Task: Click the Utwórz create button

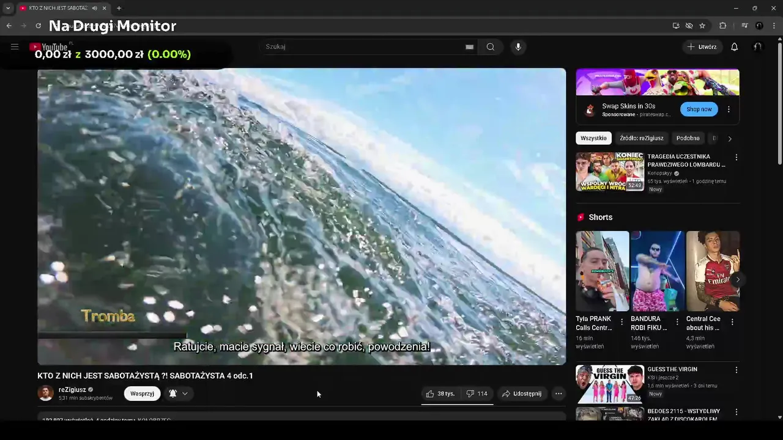Action: coord(702,47)
